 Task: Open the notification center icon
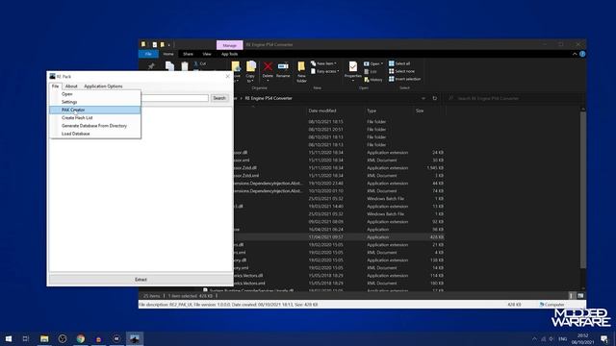point(604,338)
